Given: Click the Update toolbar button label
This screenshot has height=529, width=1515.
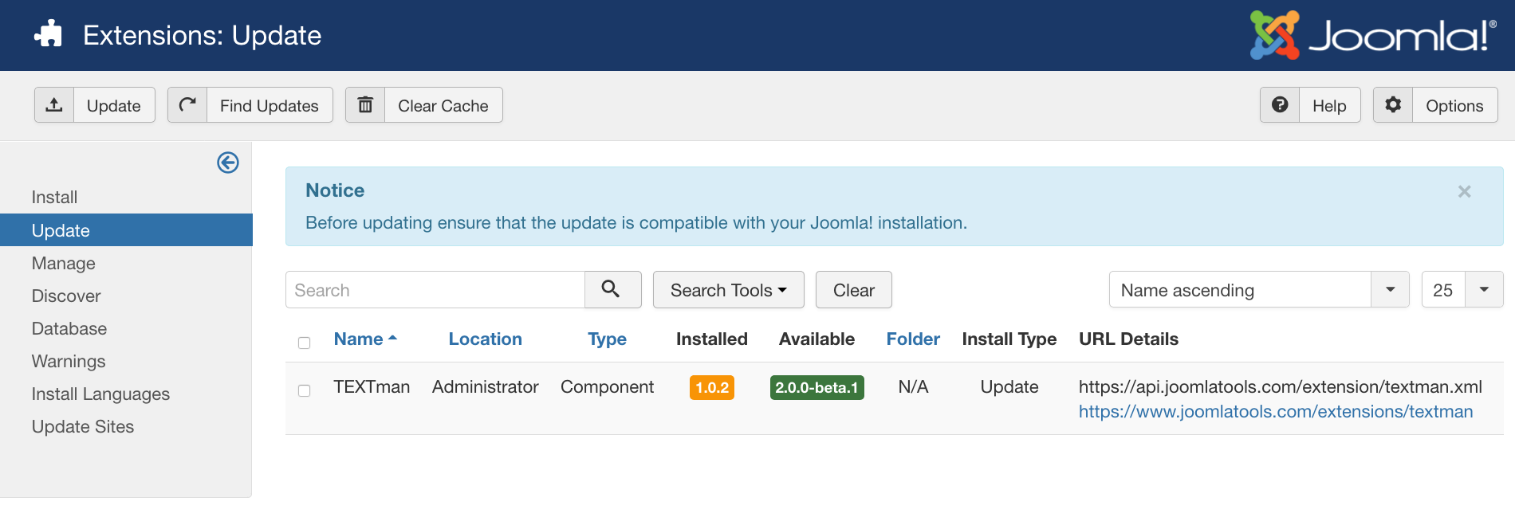Looking at the screenshot, I should [x=114, y=105].
